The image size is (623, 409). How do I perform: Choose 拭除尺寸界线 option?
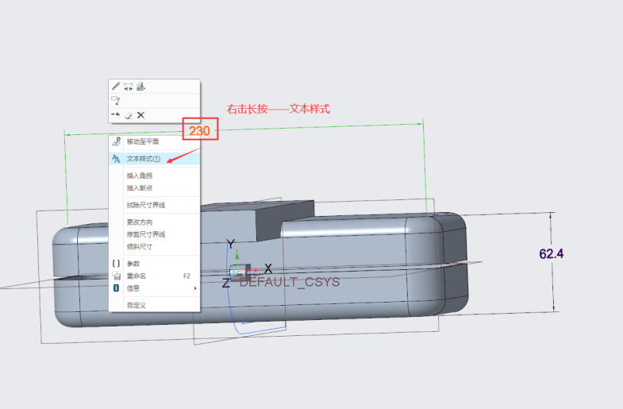pyautogui.click(x=145, y=205)
